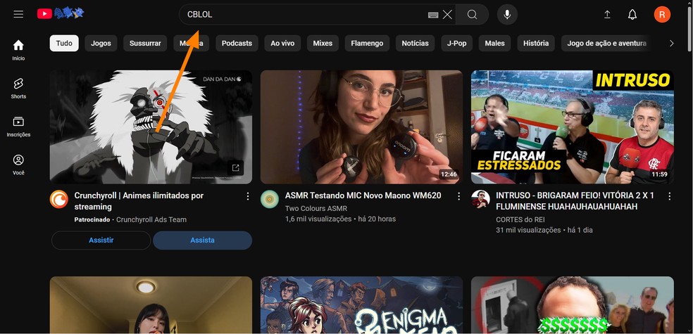Click external link icon on Crunchyroll thumbnail
This screenshot has width=693, height=334.
point(235,167)
